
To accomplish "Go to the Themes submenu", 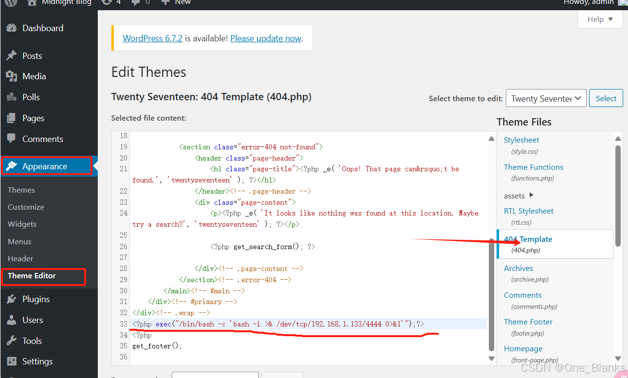I will pos(21,190).
